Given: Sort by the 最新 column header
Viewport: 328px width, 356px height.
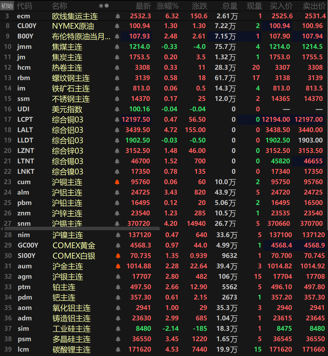Looking at the screenshot, I should 143,6.
